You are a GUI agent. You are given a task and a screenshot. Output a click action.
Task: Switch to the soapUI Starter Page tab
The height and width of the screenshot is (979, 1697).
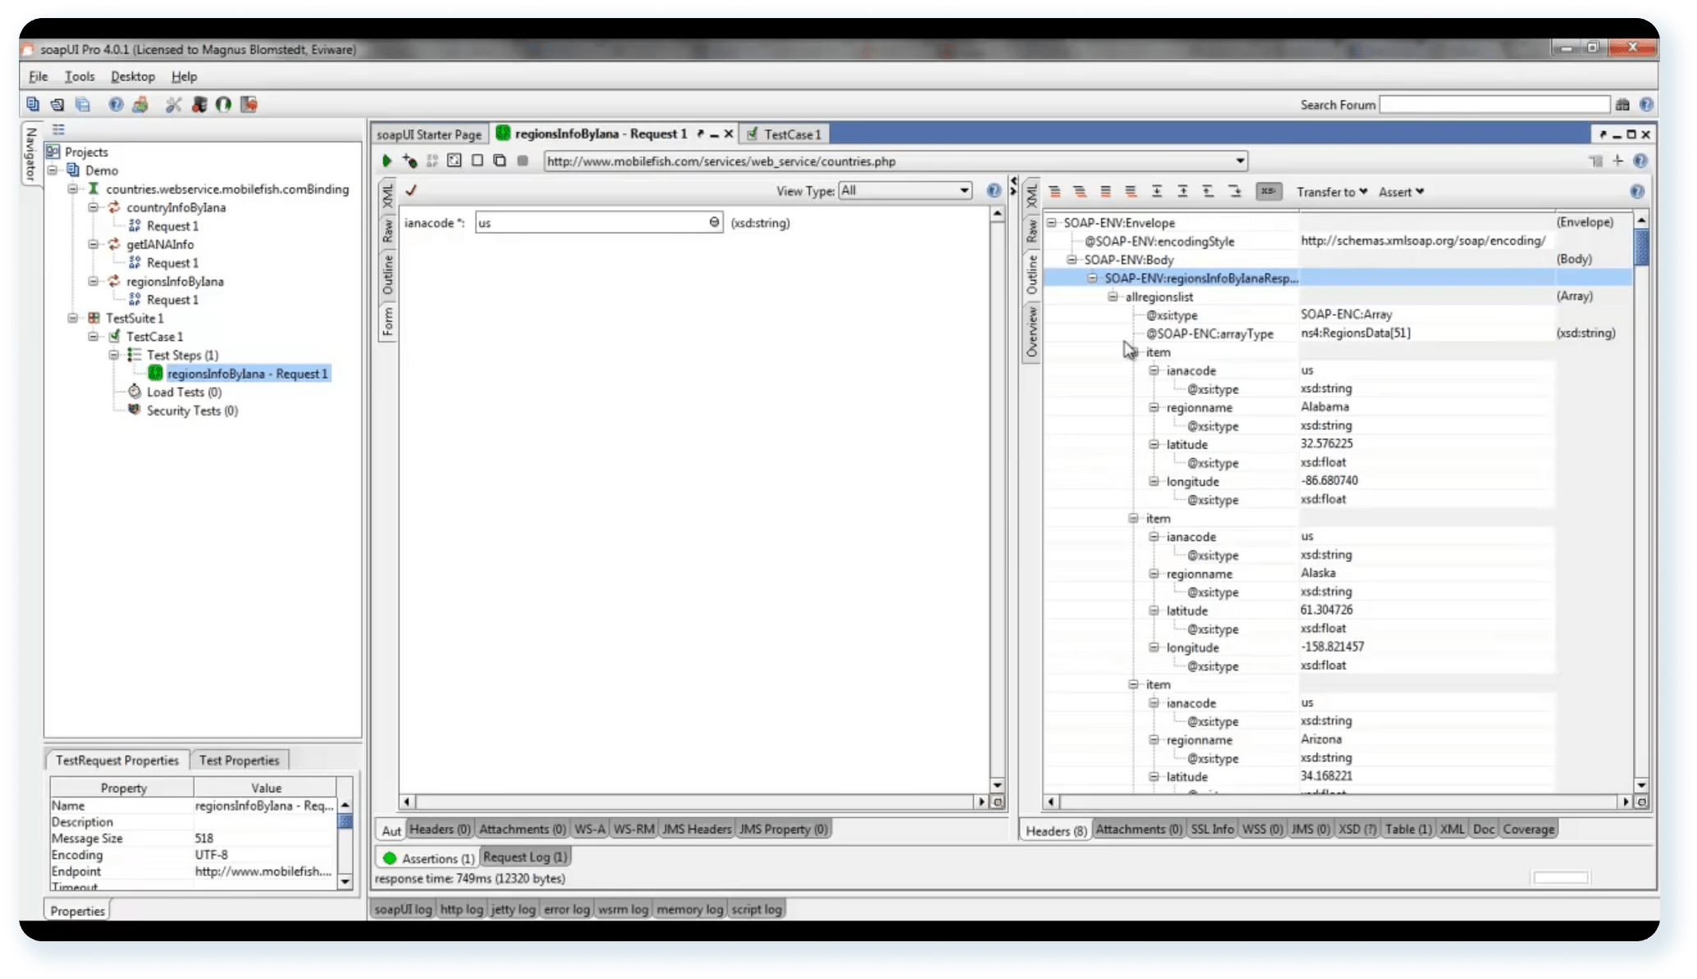(x=429, y=134)
